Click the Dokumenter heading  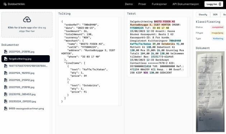10,45
